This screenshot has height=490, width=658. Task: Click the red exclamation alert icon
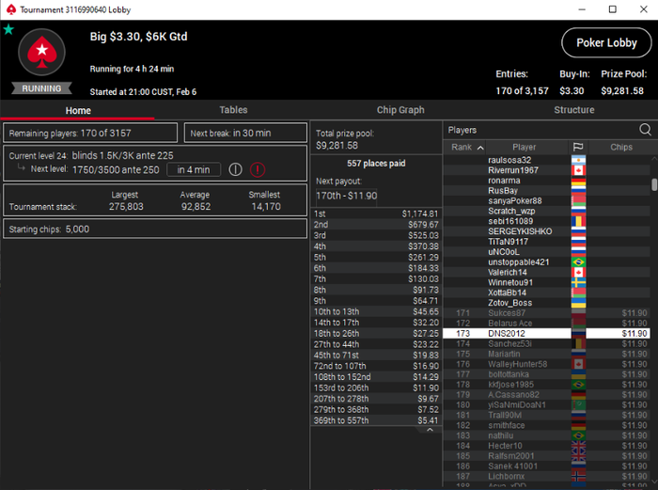[258, 169]
